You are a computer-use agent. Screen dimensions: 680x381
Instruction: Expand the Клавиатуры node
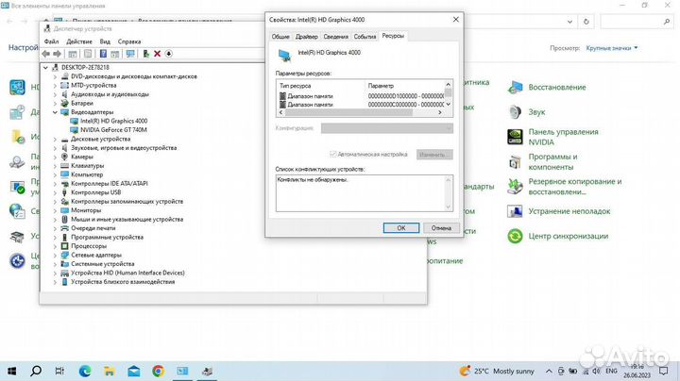click(x=55, y=166)
